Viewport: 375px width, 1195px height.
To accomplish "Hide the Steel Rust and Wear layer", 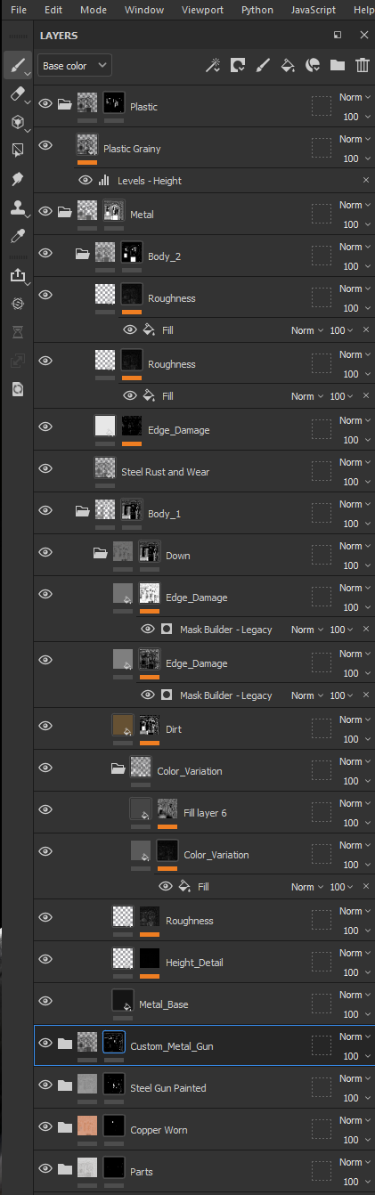I will click(x=45, y=470).
